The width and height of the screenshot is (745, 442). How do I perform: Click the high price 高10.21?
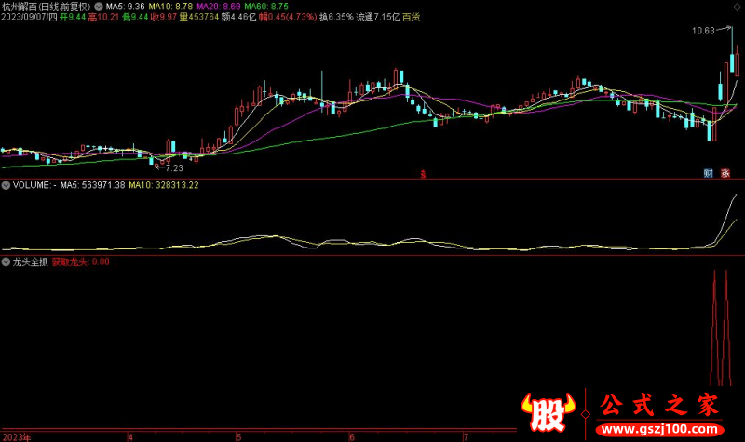click(x=103, y=17)
